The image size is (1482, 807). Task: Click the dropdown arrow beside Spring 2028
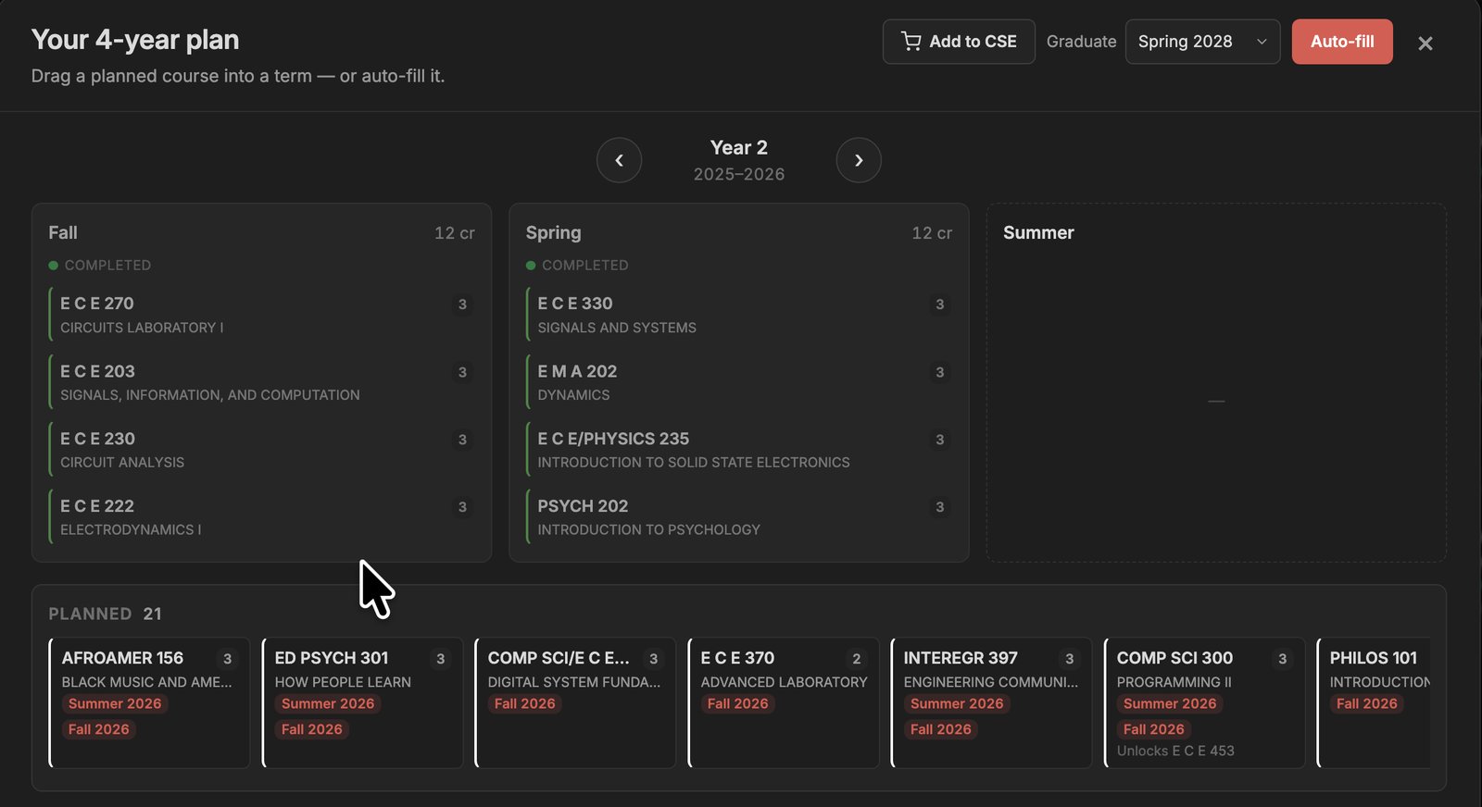click(1262, 42)
